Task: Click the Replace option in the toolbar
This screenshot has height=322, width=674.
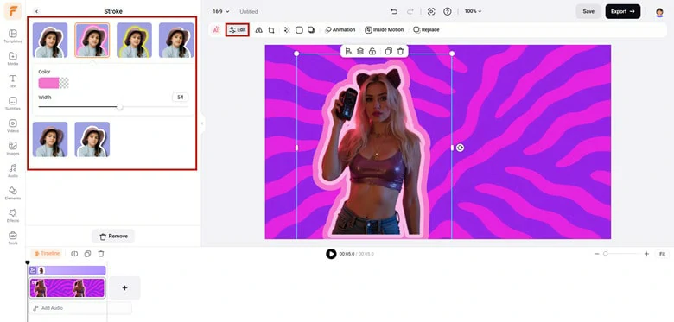Action: click(426, 30)
